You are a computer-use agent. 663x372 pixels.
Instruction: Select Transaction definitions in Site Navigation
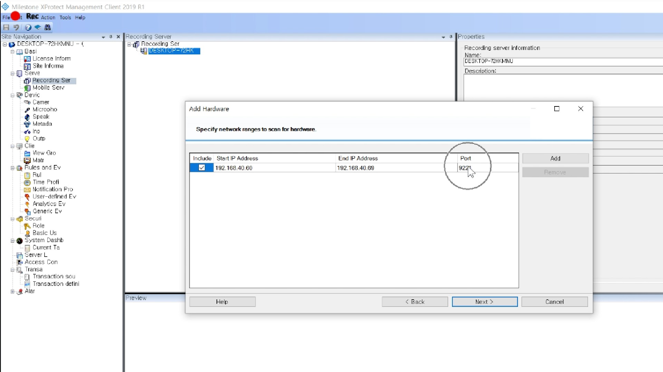[56, 284]
